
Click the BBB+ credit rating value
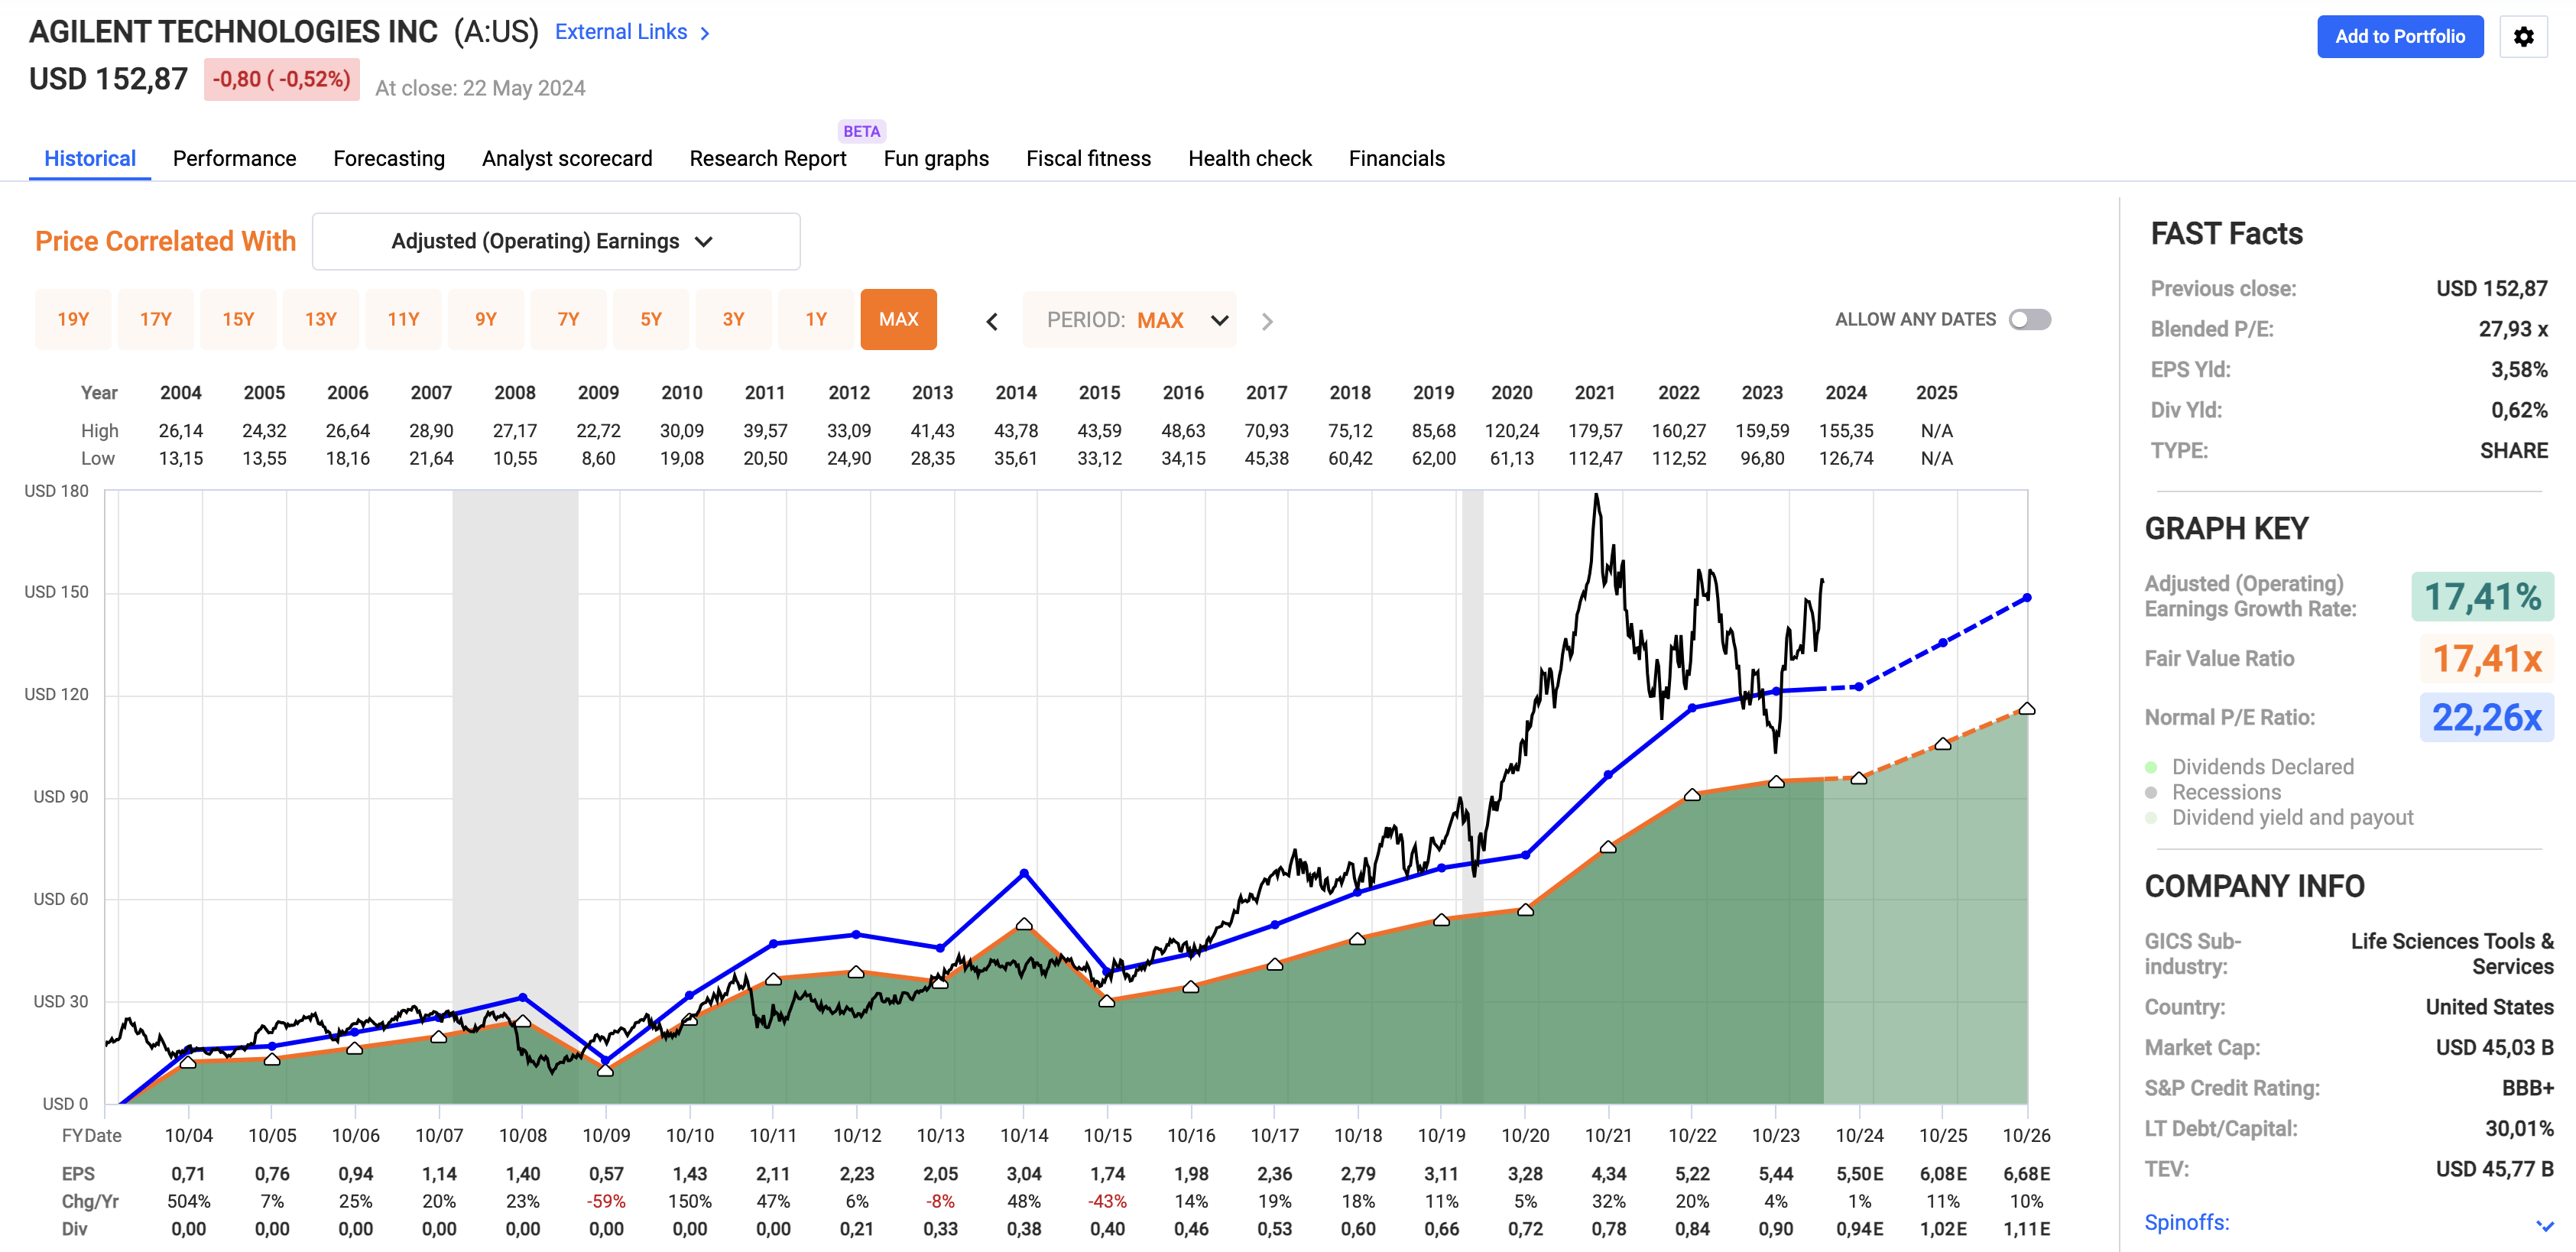coord(2527,1088)
